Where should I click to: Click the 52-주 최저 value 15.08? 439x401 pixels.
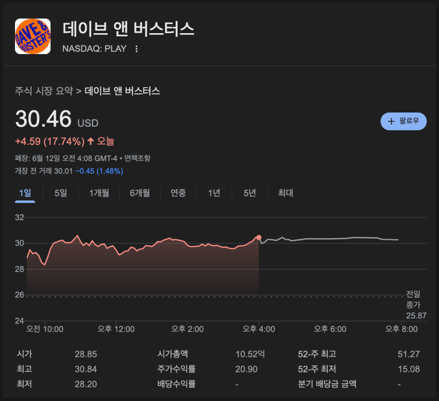click(409, 369)
